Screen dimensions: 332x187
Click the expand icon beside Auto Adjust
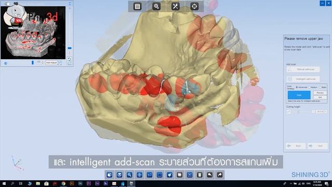pos(60,63)
